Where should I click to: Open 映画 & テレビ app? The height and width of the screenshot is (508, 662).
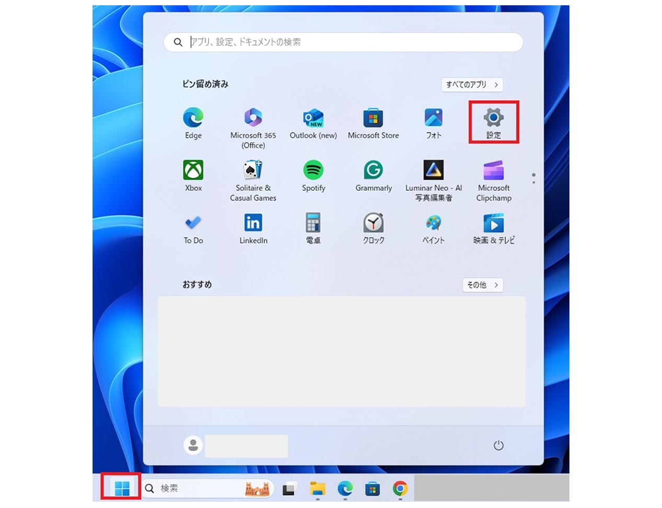[494, 229]
